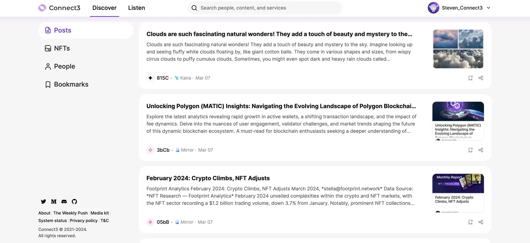
Task: Click the search magnifier icon
Action: [194, 8]
